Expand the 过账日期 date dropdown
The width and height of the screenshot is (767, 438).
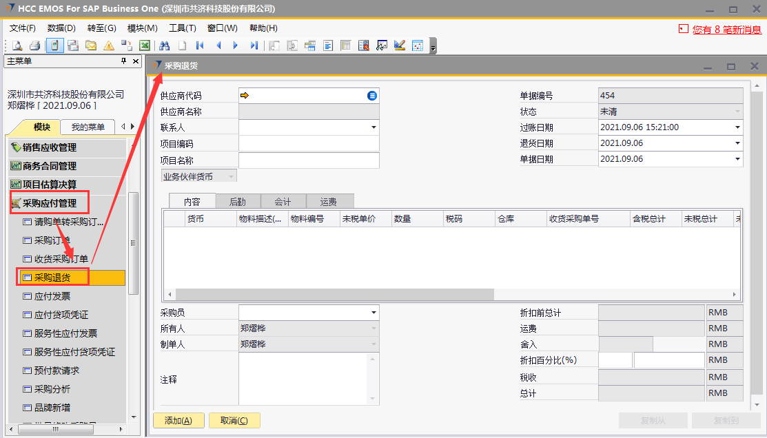point(737,127)
